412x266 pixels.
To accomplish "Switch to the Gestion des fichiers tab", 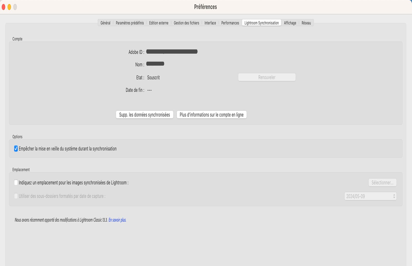I will pyautogui.click(x=186, y=23).
